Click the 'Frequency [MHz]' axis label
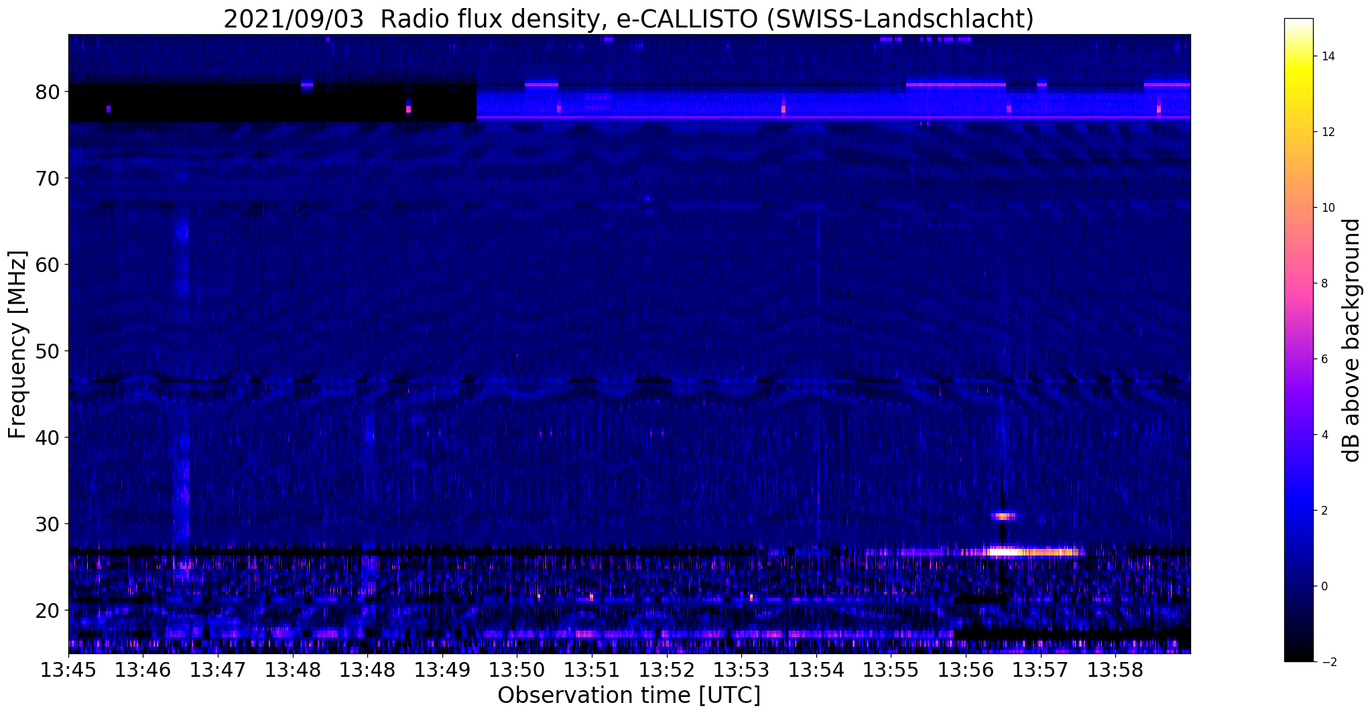 pos(18,344)
